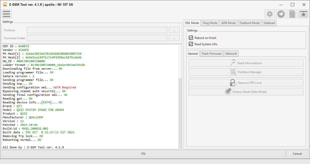Switch to Sideload tab
The width and height of the screenshot is (310, 164).
click(x=269, y=23)
